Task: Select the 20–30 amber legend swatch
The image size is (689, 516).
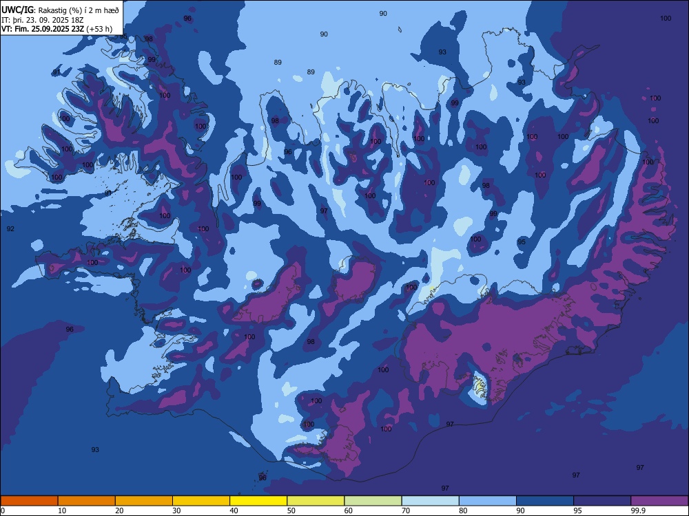Action: click(144, 501)
